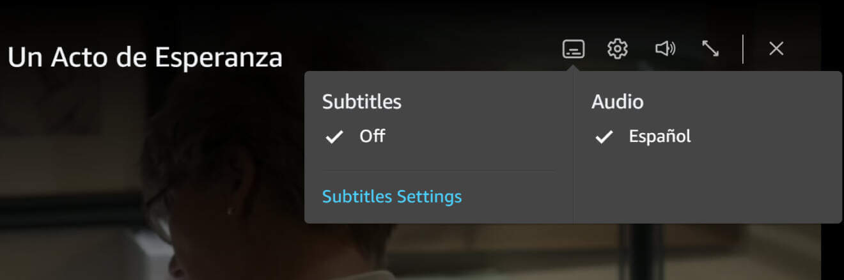Click the checkmark beside Español
The width and height of the screenshot is (844, 280).
tap(604, 137)
